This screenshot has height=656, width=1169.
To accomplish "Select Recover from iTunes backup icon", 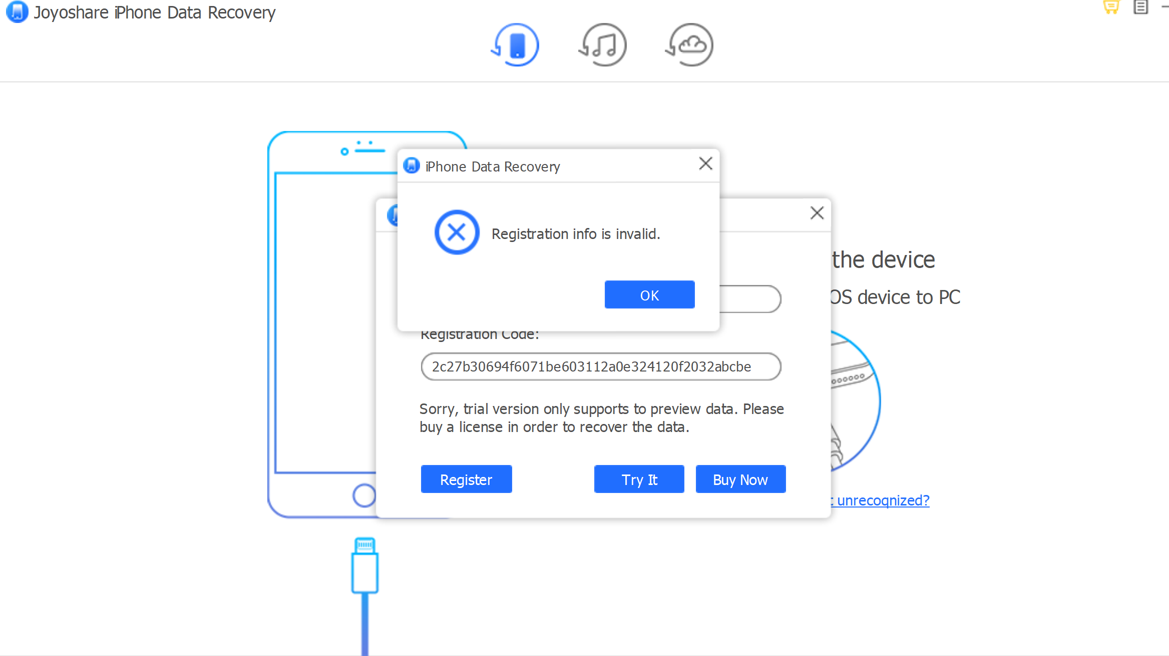I will [602, 45].
